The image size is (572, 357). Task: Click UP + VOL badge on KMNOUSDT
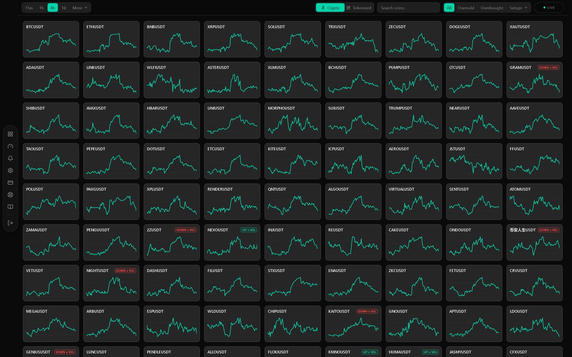pos(370,352)
